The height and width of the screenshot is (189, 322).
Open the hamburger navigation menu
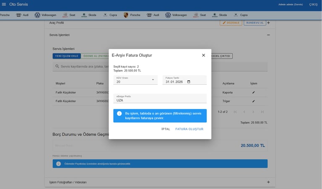[x=4, y=4]
